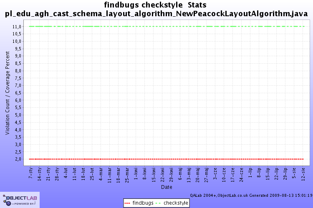Click the ObjectLab logo image
Viewport: 313px width, 208px height.
pos(20,200)
